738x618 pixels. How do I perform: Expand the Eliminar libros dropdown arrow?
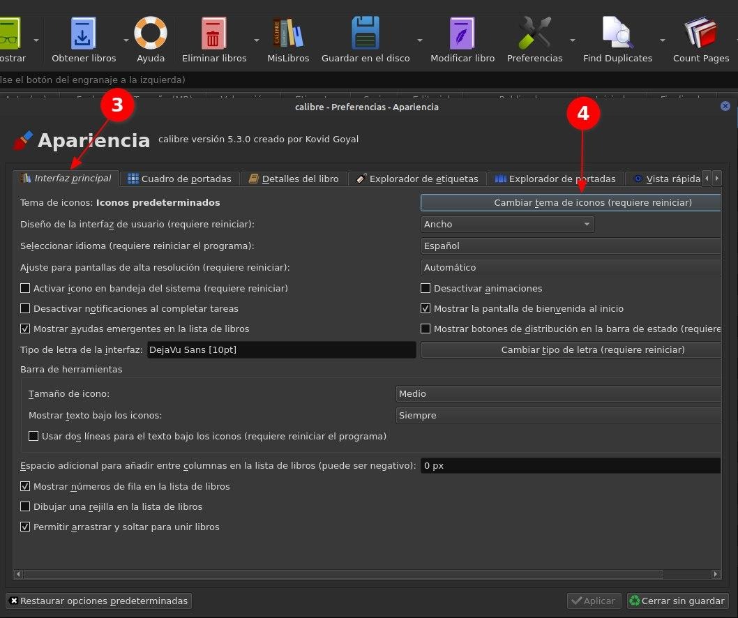[257, 40]
